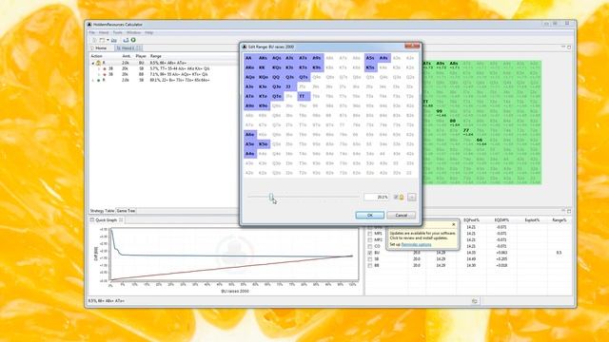
Task: Select the KK cell in the range grid
Action: click(263, 67)
